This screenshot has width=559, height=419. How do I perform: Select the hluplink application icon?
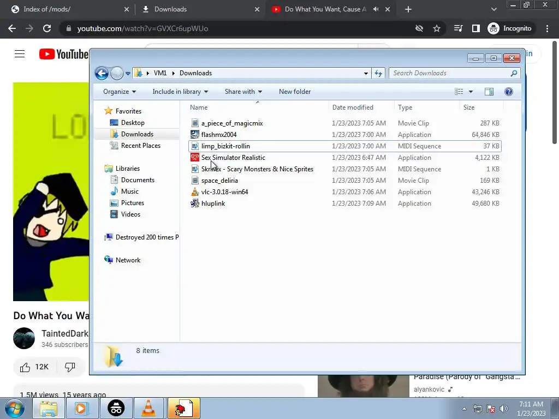click(x=195, y=203)
